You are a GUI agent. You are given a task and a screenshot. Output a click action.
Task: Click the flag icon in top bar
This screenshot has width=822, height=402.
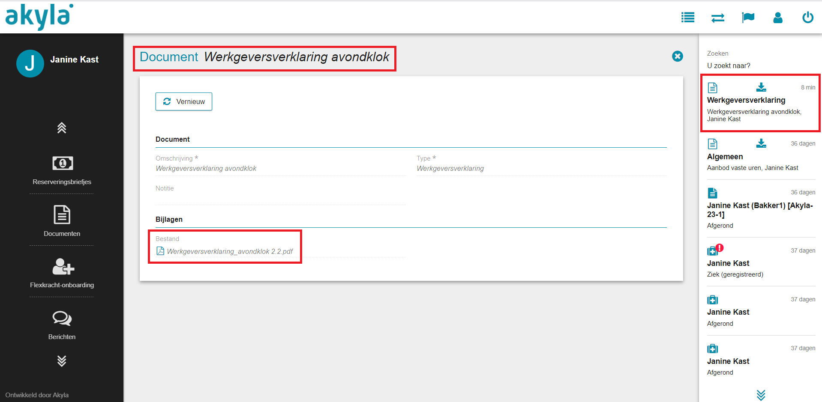pos(748,18)
